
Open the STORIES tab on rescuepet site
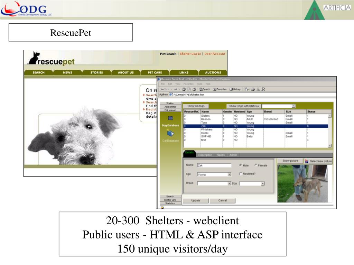pyautogui.click(x=97, y=72)
